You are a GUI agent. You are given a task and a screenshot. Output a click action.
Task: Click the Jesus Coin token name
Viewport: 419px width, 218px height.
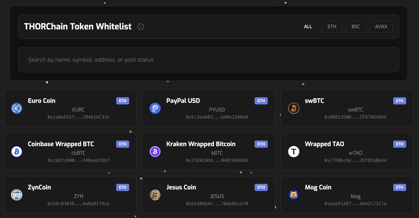click(x=181, y=187)
